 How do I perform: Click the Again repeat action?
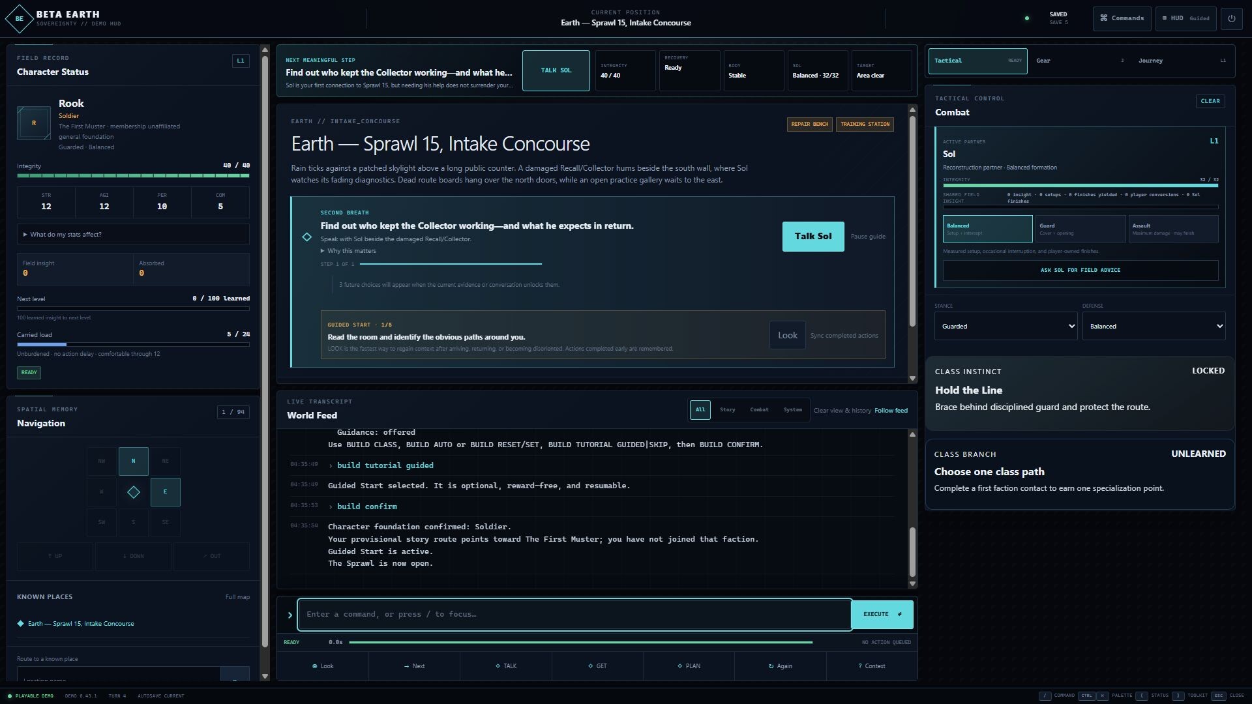tap(780, 666)
